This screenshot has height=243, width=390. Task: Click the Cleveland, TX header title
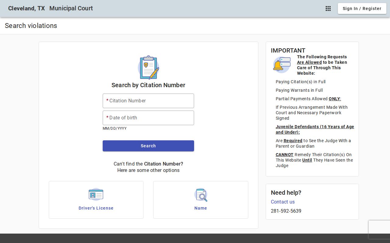27,9
